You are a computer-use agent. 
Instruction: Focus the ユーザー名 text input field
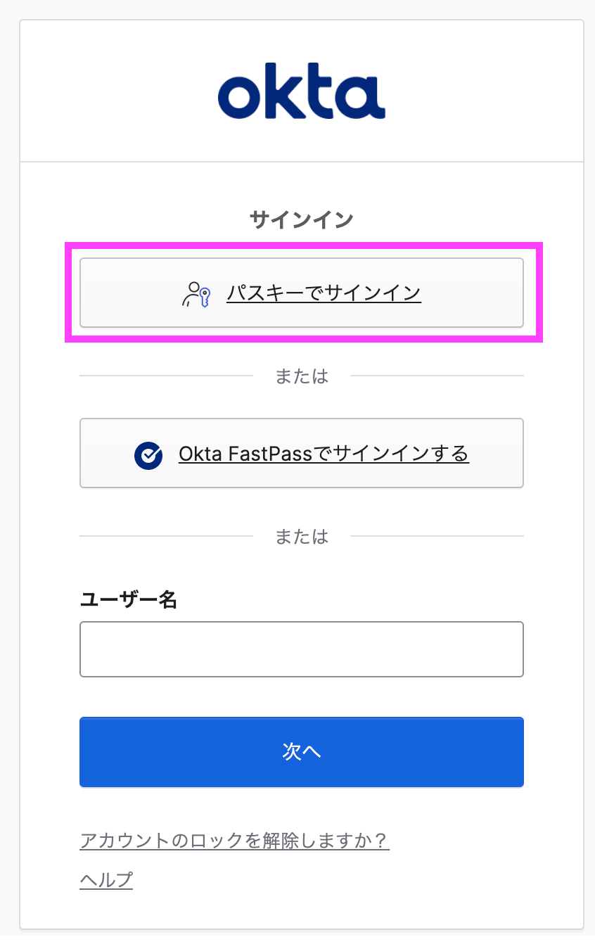[x=301, y=649]
